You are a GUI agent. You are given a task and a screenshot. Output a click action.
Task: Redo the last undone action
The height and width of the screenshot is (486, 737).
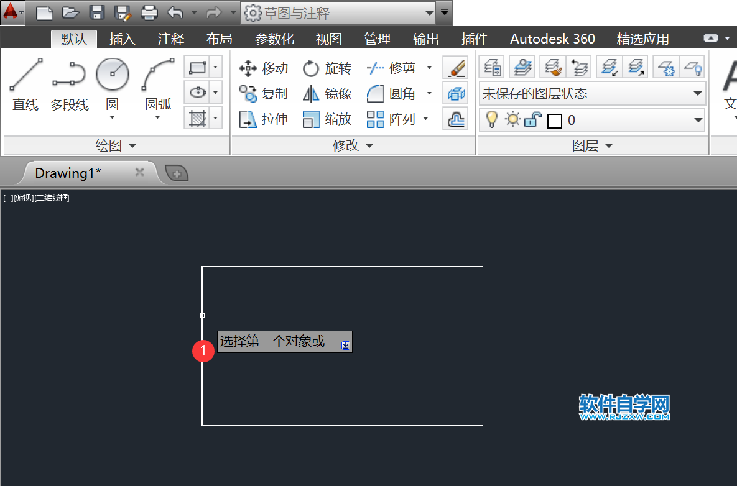[214, 12]
